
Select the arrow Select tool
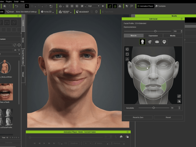27,6
